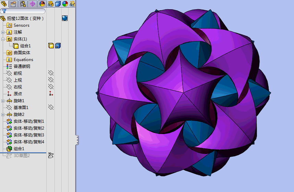Select the 旋转1 feature

pyautogui.click(x=19, y=101)
